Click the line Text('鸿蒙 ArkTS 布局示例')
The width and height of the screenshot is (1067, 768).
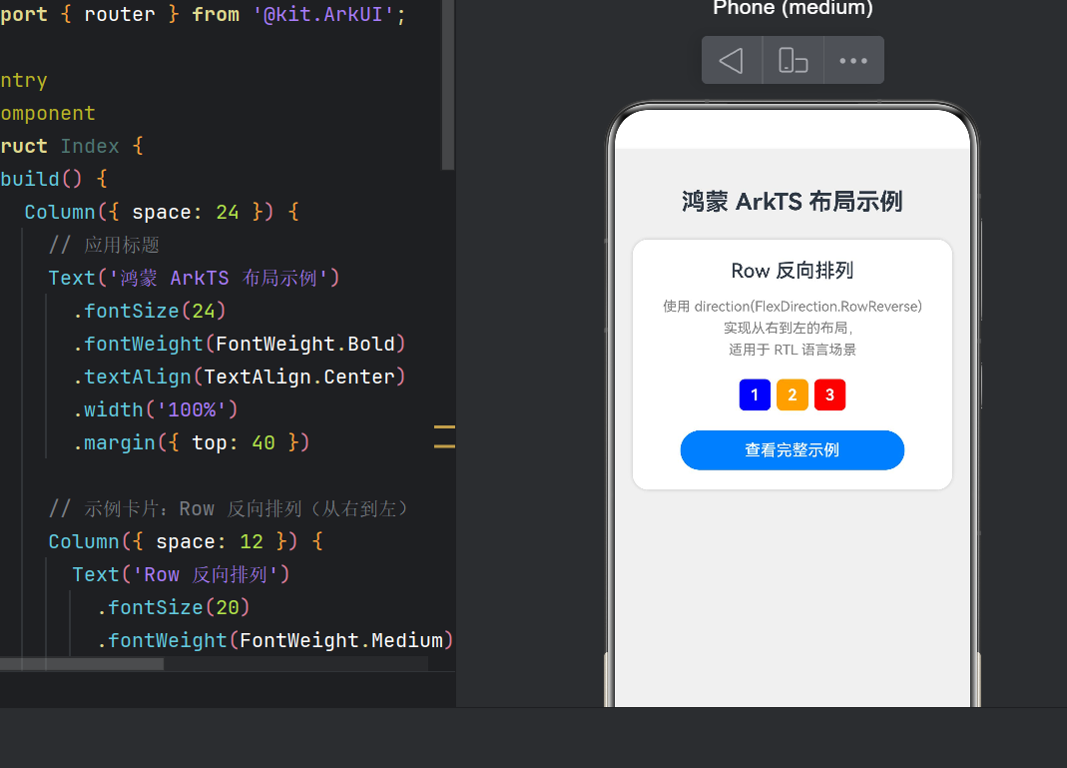(x=194, y=278)
